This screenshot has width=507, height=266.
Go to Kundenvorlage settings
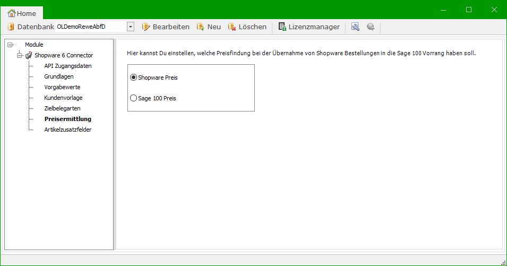click(x=63, y=98)
